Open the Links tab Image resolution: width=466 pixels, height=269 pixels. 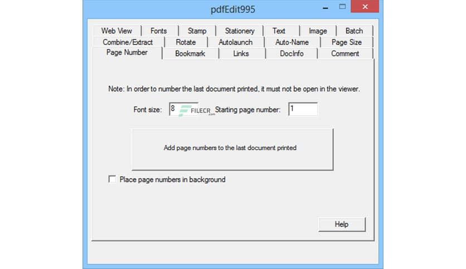point(241,53)
